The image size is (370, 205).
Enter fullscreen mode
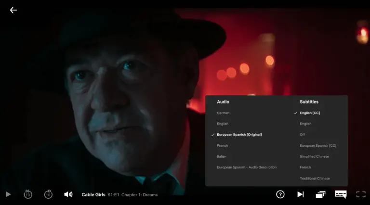[x=361, y=194]
